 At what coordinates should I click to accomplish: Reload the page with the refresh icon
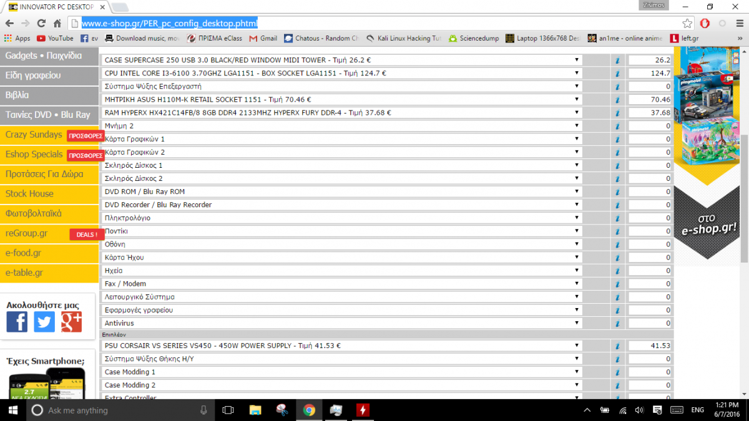(x=41, y=23)
